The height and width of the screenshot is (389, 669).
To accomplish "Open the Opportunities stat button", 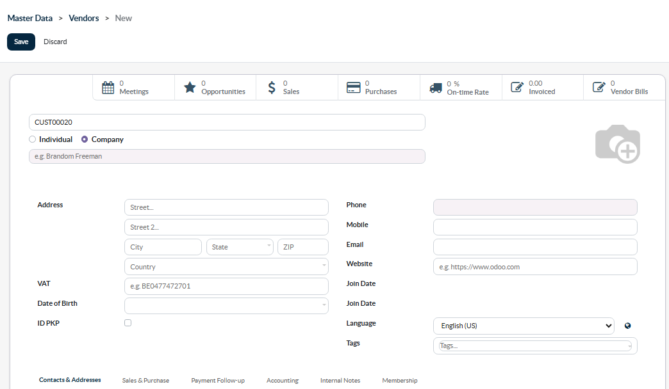I will click(x=215, y=88).
